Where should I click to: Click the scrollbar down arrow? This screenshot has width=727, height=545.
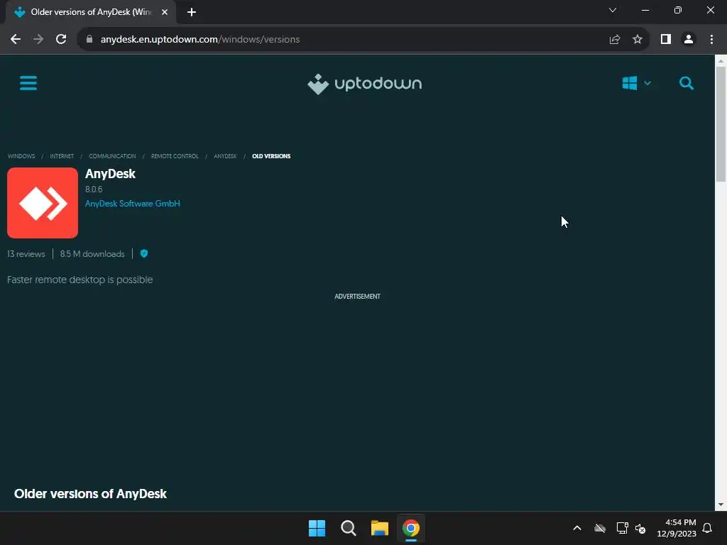pyautogui.click(x=721, y=505)
